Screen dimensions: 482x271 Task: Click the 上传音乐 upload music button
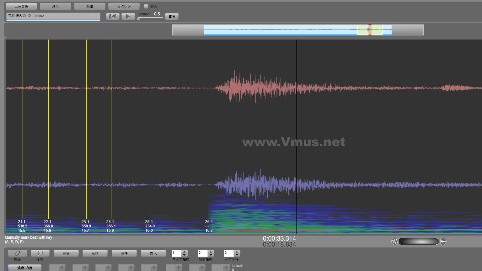21,6
